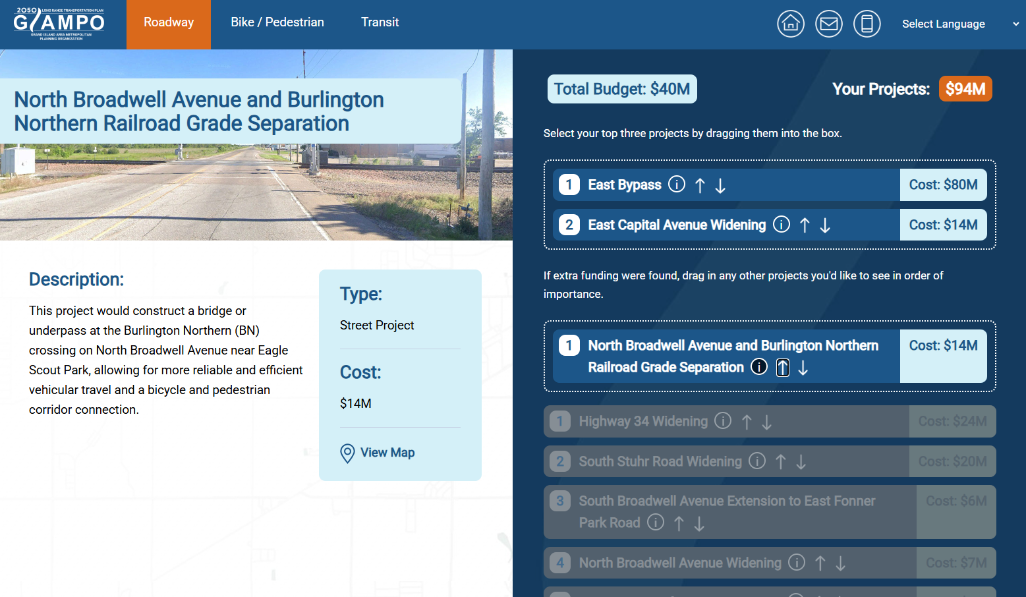Click the mobile phone icon in the header
The height and width of the screenshot is (597, 1026).
pos(867,23)
